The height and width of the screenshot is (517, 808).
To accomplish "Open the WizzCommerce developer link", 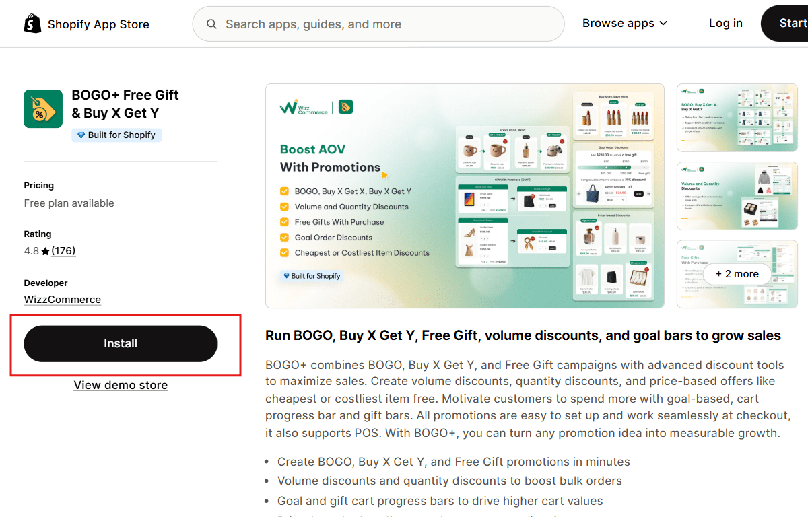I will pos(63,300).
